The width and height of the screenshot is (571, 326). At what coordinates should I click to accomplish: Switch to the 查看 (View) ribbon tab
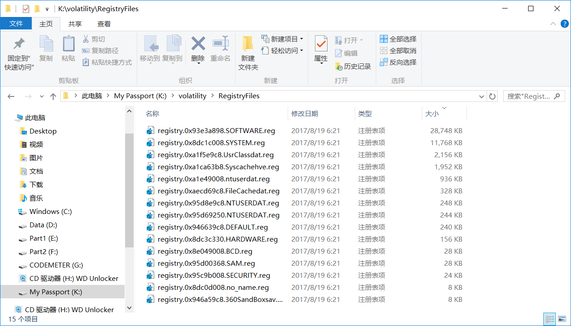[x=104, y=24]
